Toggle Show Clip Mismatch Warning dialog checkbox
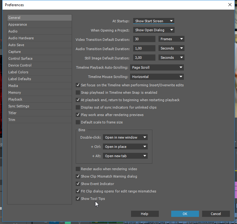 [78, 176]
